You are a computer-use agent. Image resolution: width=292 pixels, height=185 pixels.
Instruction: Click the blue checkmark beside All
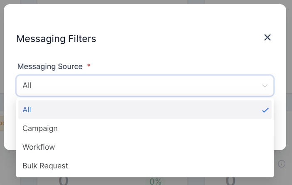(x=265, y=110)
